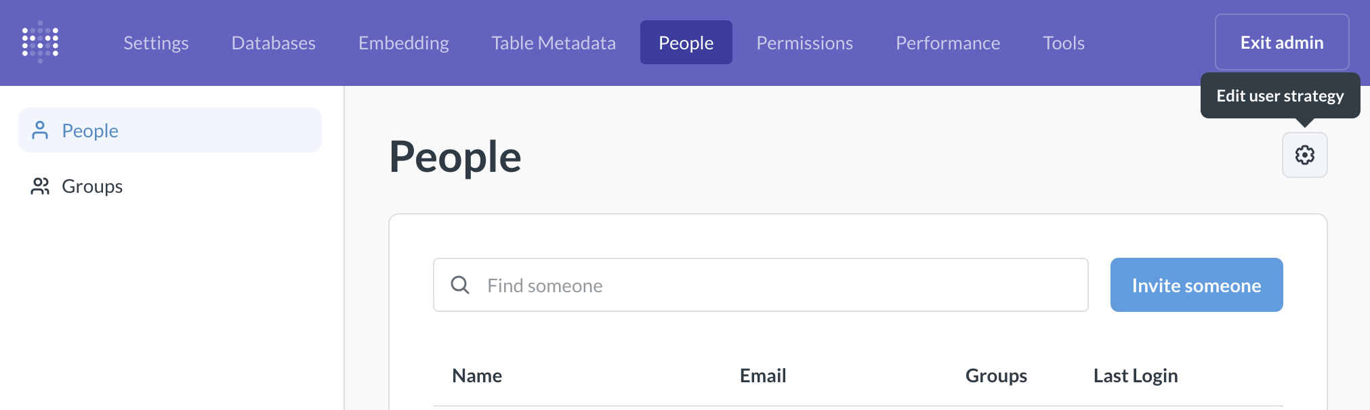Click the Name column header
This screenshot has height=410, width=1370.
click(477, 375)
